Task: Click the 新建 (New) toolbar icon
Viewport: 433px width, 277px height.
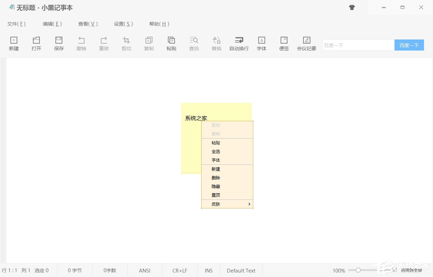Action: click(x=14, y=43)
